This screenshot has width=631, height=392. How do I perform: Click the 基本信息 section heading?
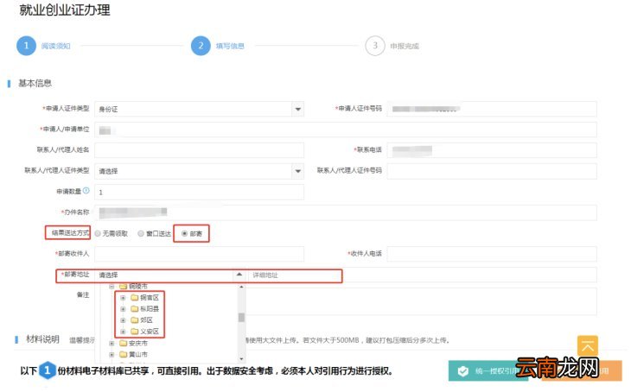pos(35,83)
